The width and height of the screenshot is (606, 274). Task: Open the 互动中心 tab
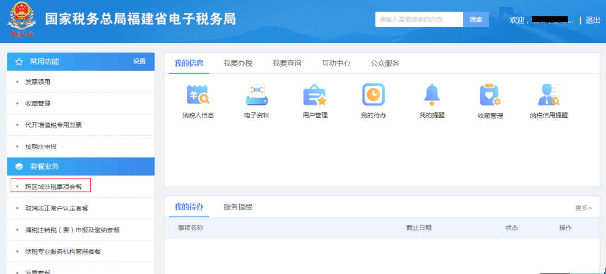[336, 63]
